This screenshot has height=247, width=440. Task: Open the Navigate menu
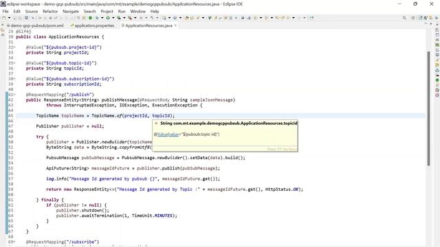pyautogui.click(x=71, y=11)
